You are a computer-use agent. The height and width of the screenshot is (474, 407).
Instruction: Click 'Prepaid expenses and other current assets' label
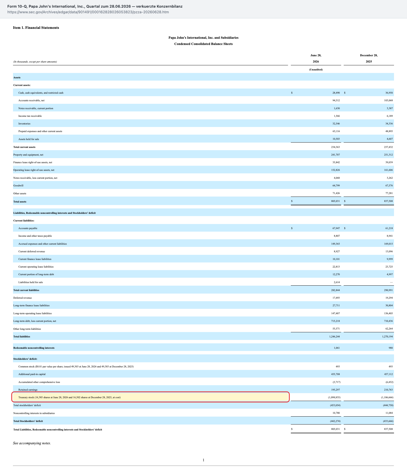tap(40, 131)
